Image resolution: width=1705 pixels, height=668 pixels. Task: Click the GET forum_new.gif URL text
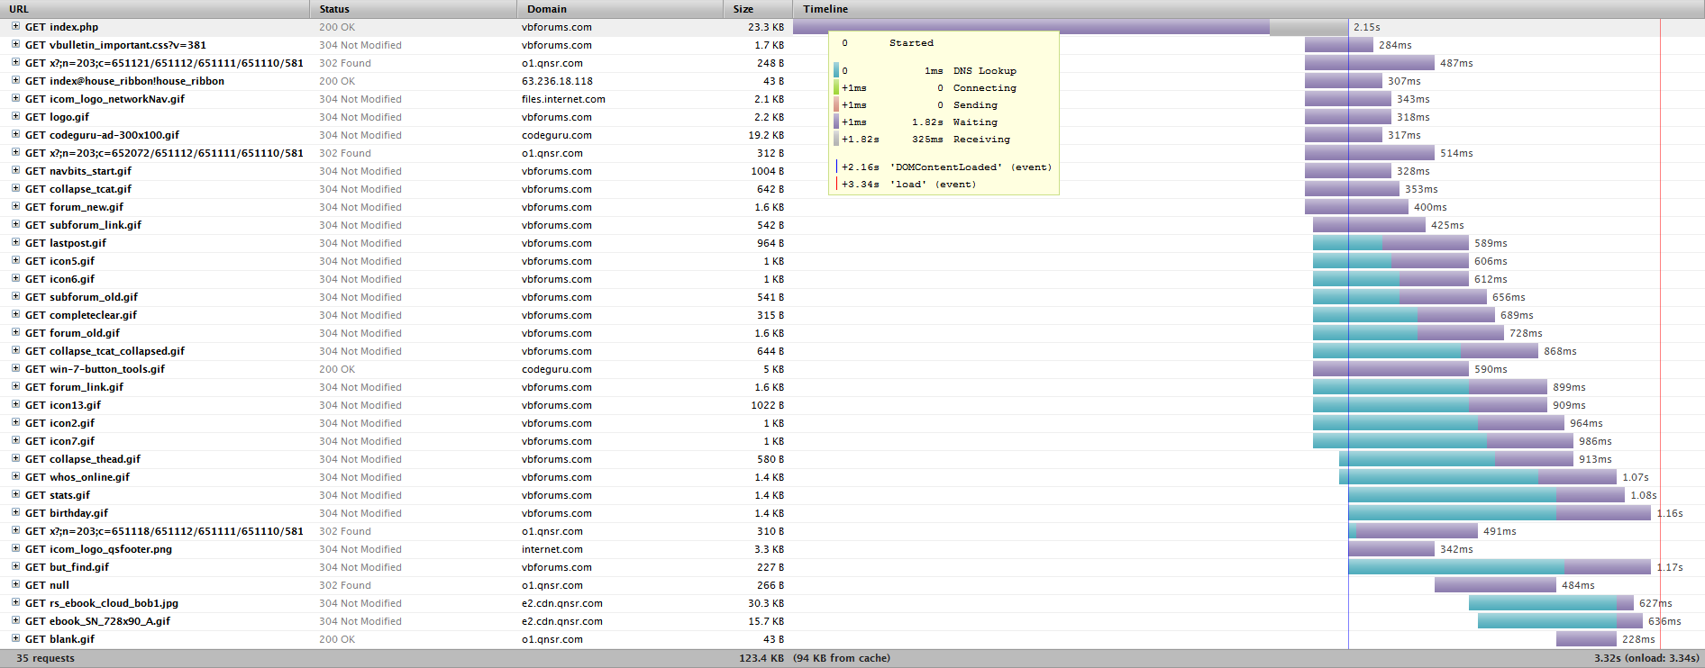74,207
